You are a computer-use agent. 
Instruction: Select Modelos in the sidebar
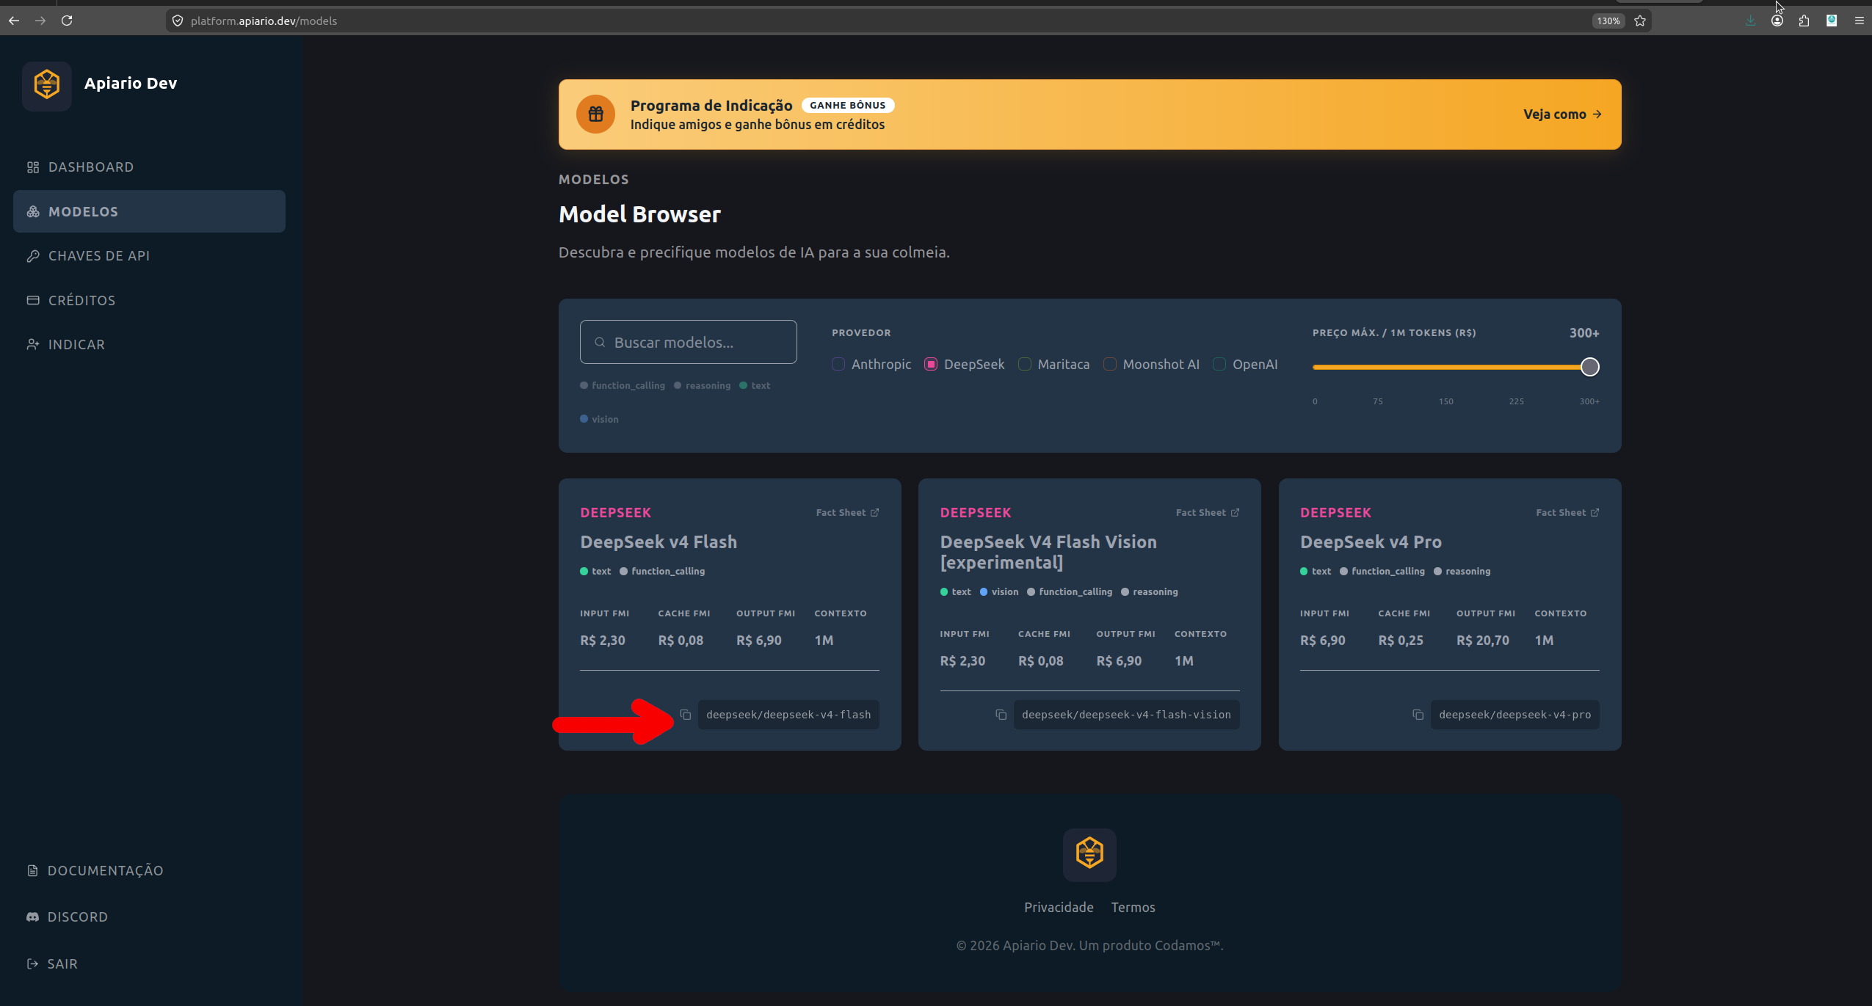click(149, 211)
